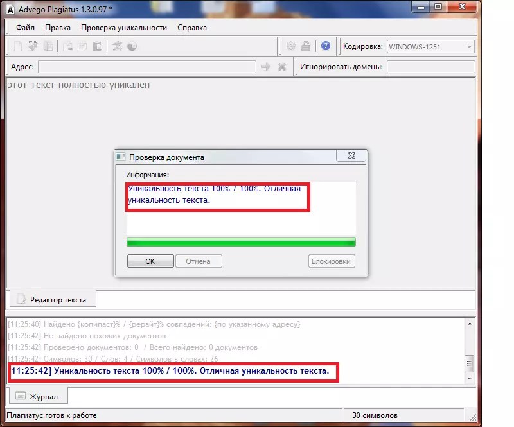Minimize the Advego Plagiatus window
Screen dimensions: 514x427
coord(421,7)
